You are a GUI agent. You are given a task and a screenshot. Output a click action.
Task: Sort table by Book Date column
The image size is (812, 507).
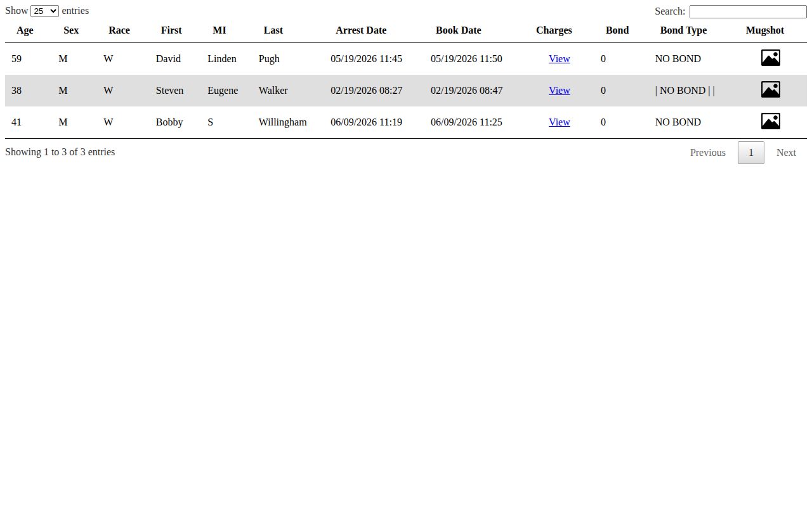(459, 30)
